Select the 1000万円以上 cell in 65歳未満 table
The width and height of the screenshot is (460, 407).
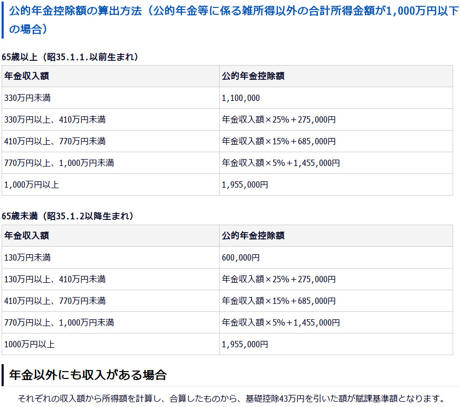tap(30, 344)
